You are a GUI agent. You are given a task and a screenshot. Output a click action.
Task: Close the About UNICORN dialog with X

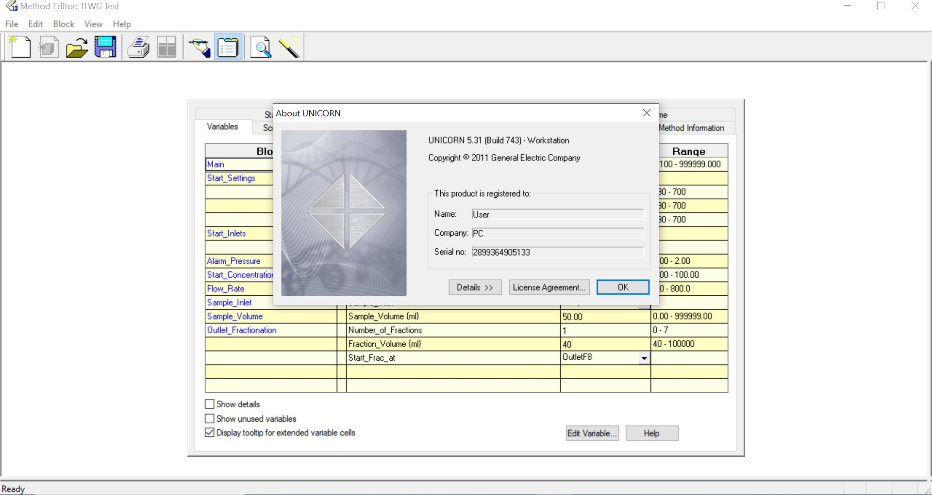pyautogui.click(x=647, y=113)
